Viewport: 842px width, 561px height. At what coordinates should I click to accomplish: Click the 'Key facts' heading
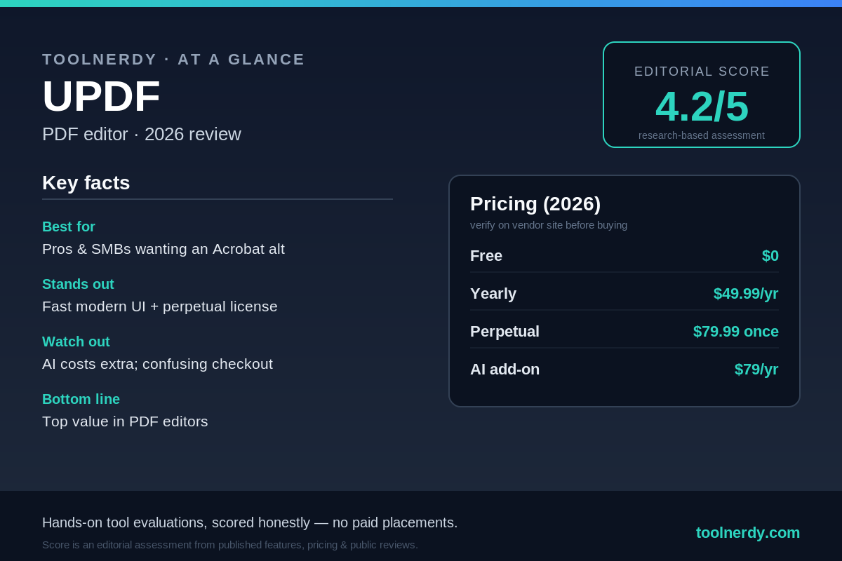point(86,183)
